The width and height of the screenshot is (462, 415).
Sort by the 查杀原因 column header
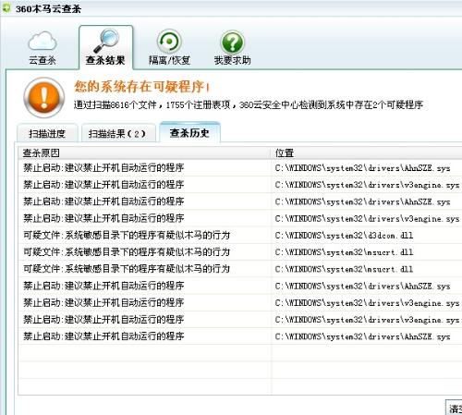[145, 153]
